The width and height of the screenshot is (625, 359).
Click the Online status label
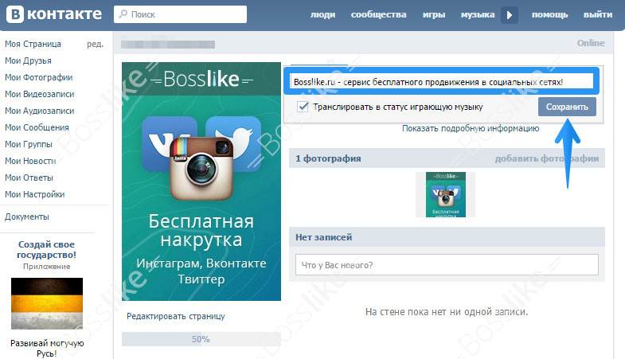pos(591,43)
